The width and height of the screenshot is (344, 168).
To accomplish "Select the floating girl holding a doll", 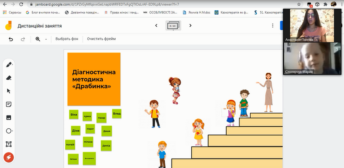I will [x=175, y=90].
